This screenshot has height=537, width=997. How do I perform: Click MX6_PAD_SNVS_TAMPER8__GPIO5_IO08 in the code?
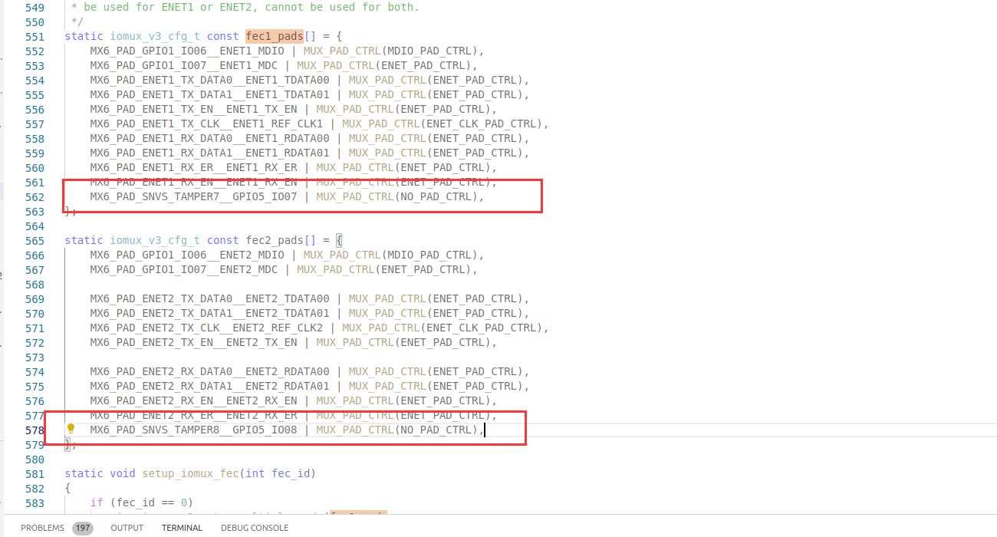coord(193,430)
